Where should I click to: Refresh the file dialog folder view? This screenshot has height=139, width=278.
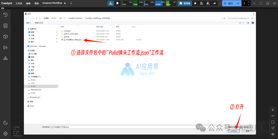(225, 18)
